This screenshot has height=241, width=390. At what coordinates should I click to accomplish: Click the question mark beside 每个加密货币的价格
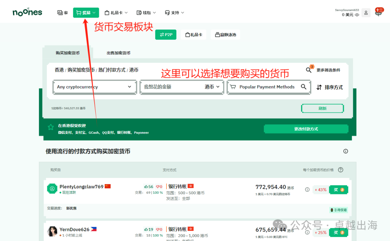pyautogui.click(x=340, y=170)
